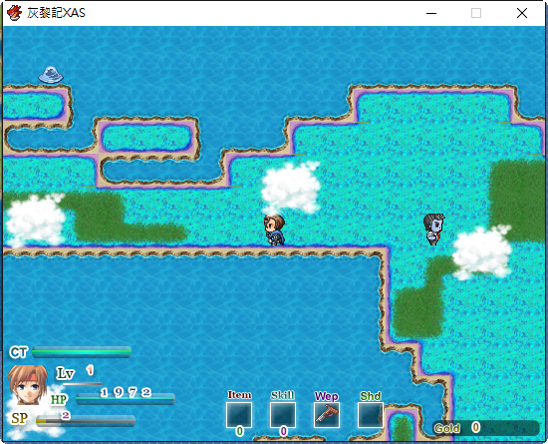Click the window title 灰黎記XAS
The height and width of the screenshot is (444, 548).
(x=56, y=13)
